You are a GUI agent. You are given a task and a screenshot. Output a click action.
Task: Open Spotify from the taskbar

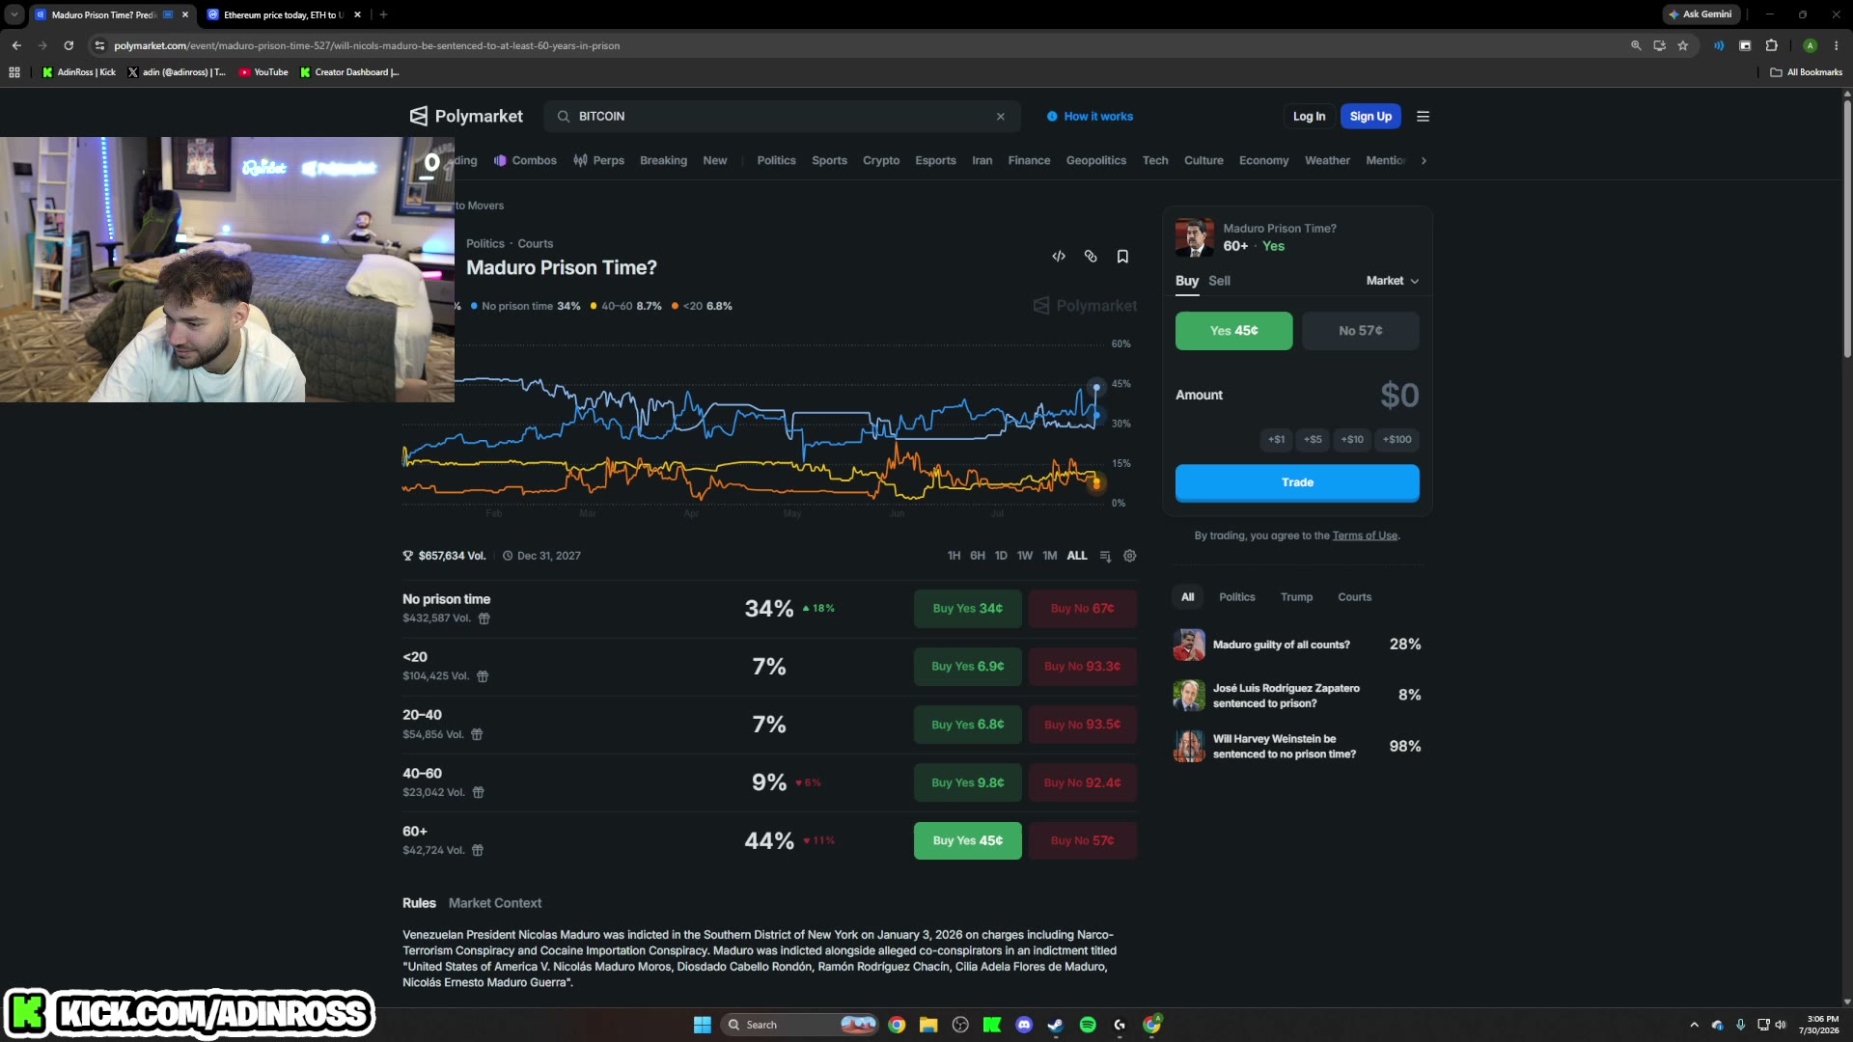pos(1088,1025)
